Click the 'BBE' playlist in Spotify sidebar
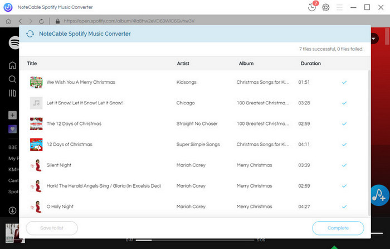Screen dimensions: 390x249 pos(13,147)
